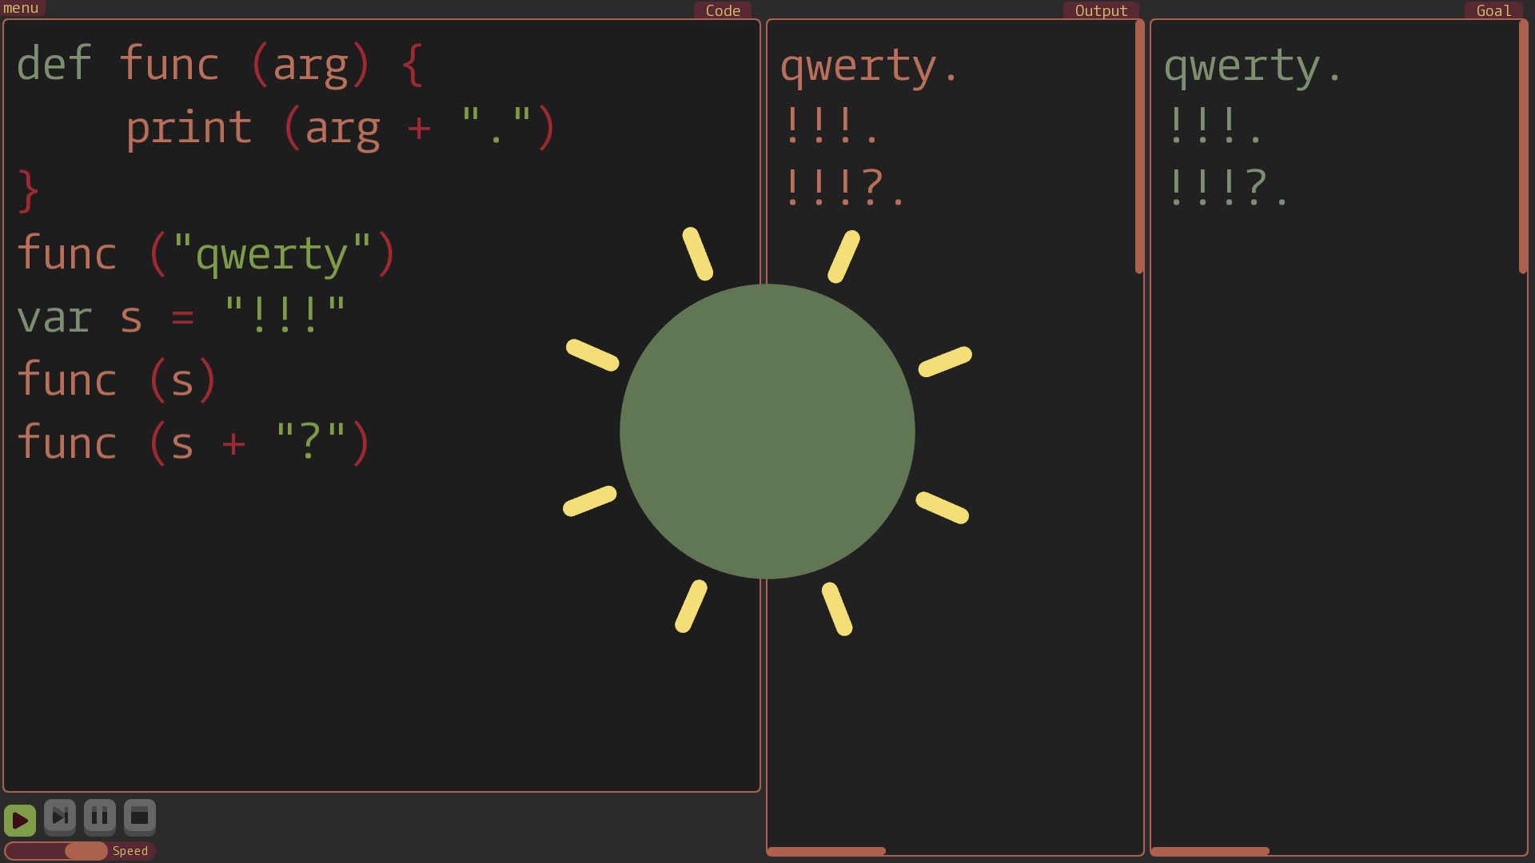
Task: Click the Goal panel vertical scrollbar
Action: (x=1523, y=148)
